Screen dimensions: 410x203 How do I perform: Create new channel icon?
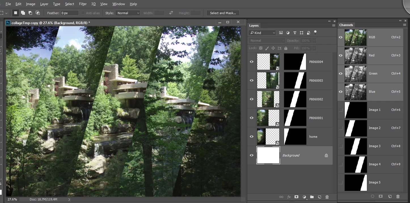(x=390, y=196)
